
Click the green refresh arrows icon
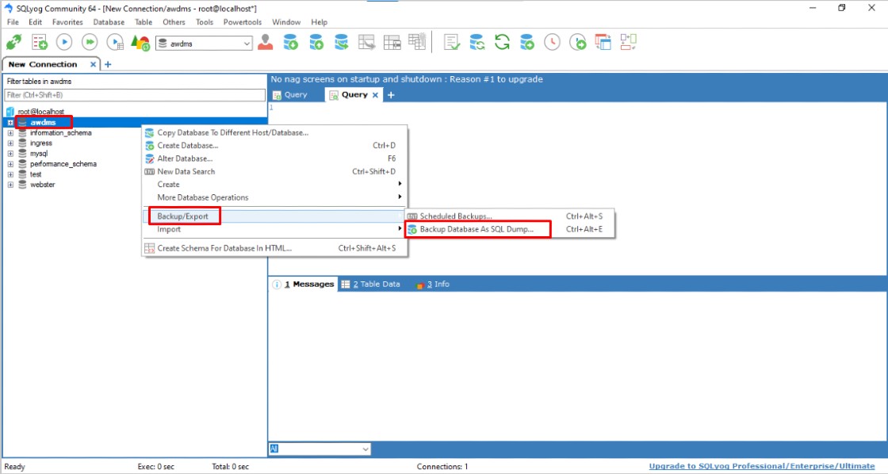coord(502,43)
